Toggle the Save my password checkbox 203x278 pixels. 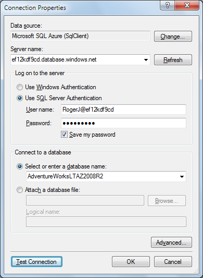[x=64, y=135]
